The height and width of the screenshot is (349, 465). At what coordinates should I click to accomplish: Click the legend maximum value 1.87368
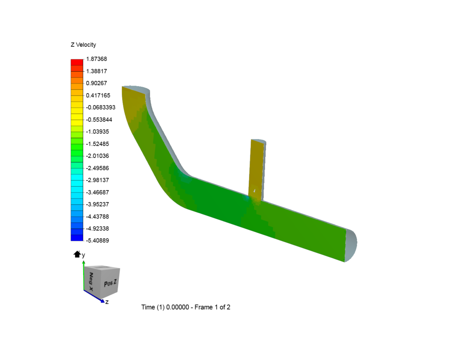point(96,59)
